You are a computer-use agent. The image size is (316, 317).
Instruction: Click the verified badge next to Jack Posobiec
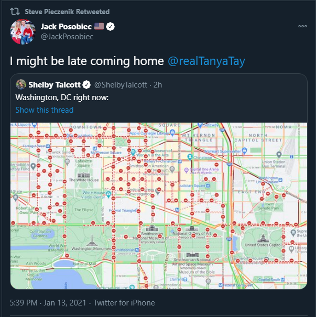111,27
